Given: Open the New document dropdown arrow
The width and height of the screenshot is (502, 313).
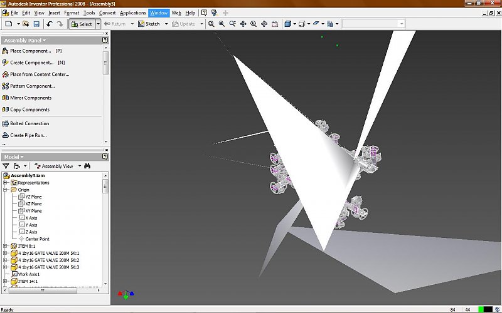Looking at the screenshot, I should (x=18, y=24).
